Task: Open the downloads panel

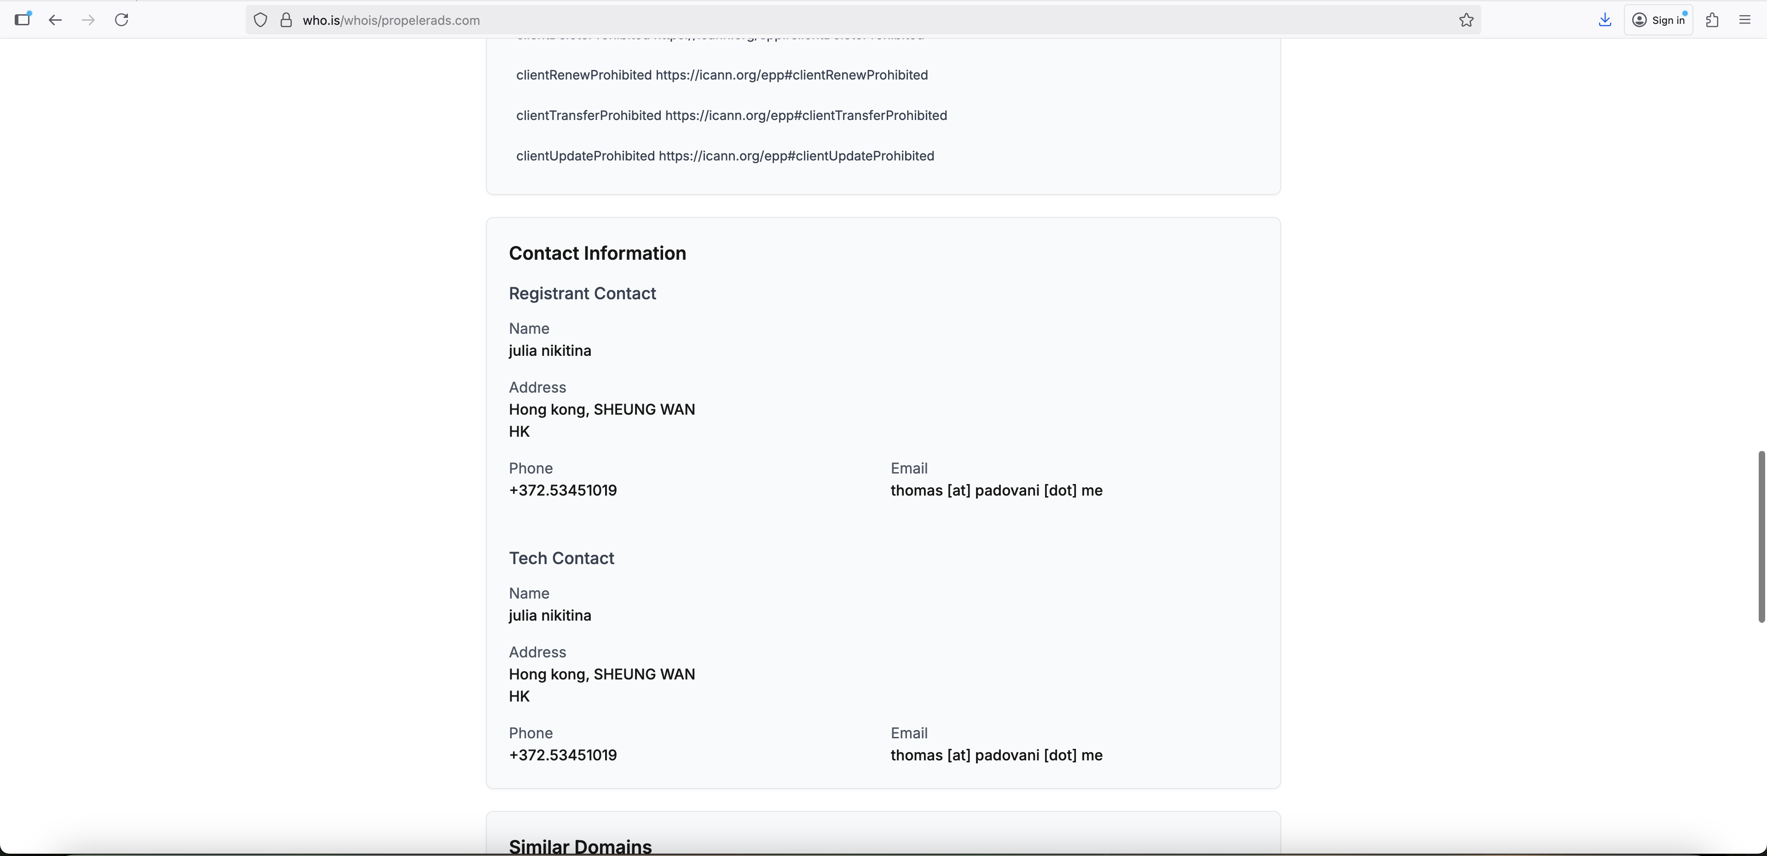Action: pyautogui.click(x=1605, y=20)
